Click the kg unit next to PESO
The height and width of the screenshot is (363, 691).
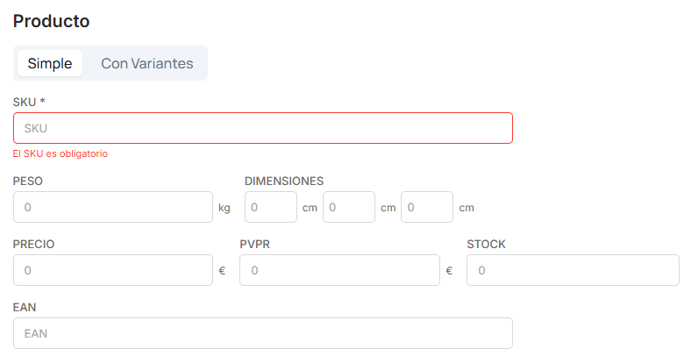pos(224,208)
